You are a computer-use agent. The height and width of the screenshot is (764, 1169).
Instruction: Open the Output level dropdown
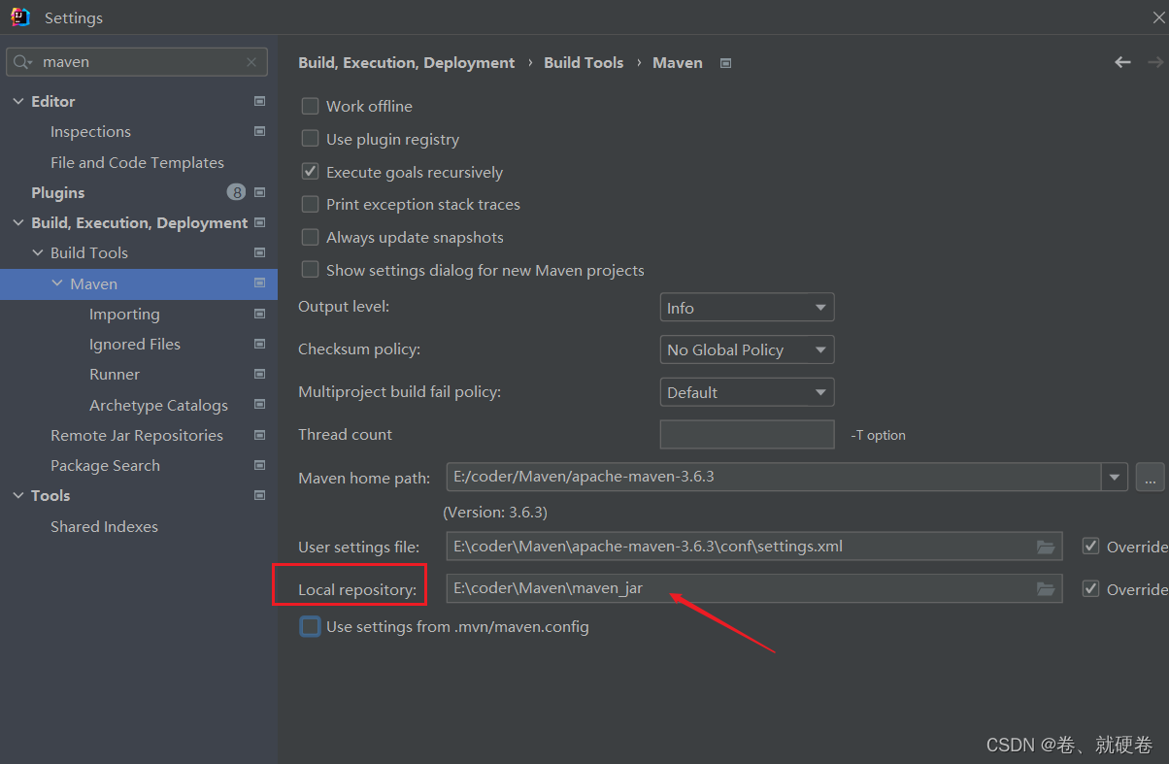[x=747, y=307]
